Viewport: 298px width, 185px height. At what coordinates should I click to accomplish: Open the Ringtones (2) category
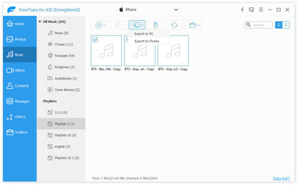(x=61, y=67)
